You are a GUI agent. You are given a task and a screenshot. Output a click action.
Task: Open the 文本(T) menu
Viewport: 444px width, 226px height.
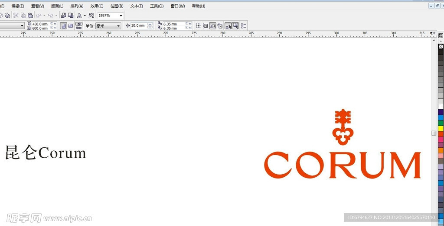click(137, 6)
